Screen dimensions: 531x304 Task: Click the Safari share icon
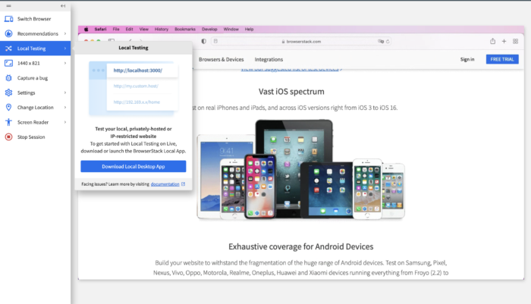pos(493,41)
